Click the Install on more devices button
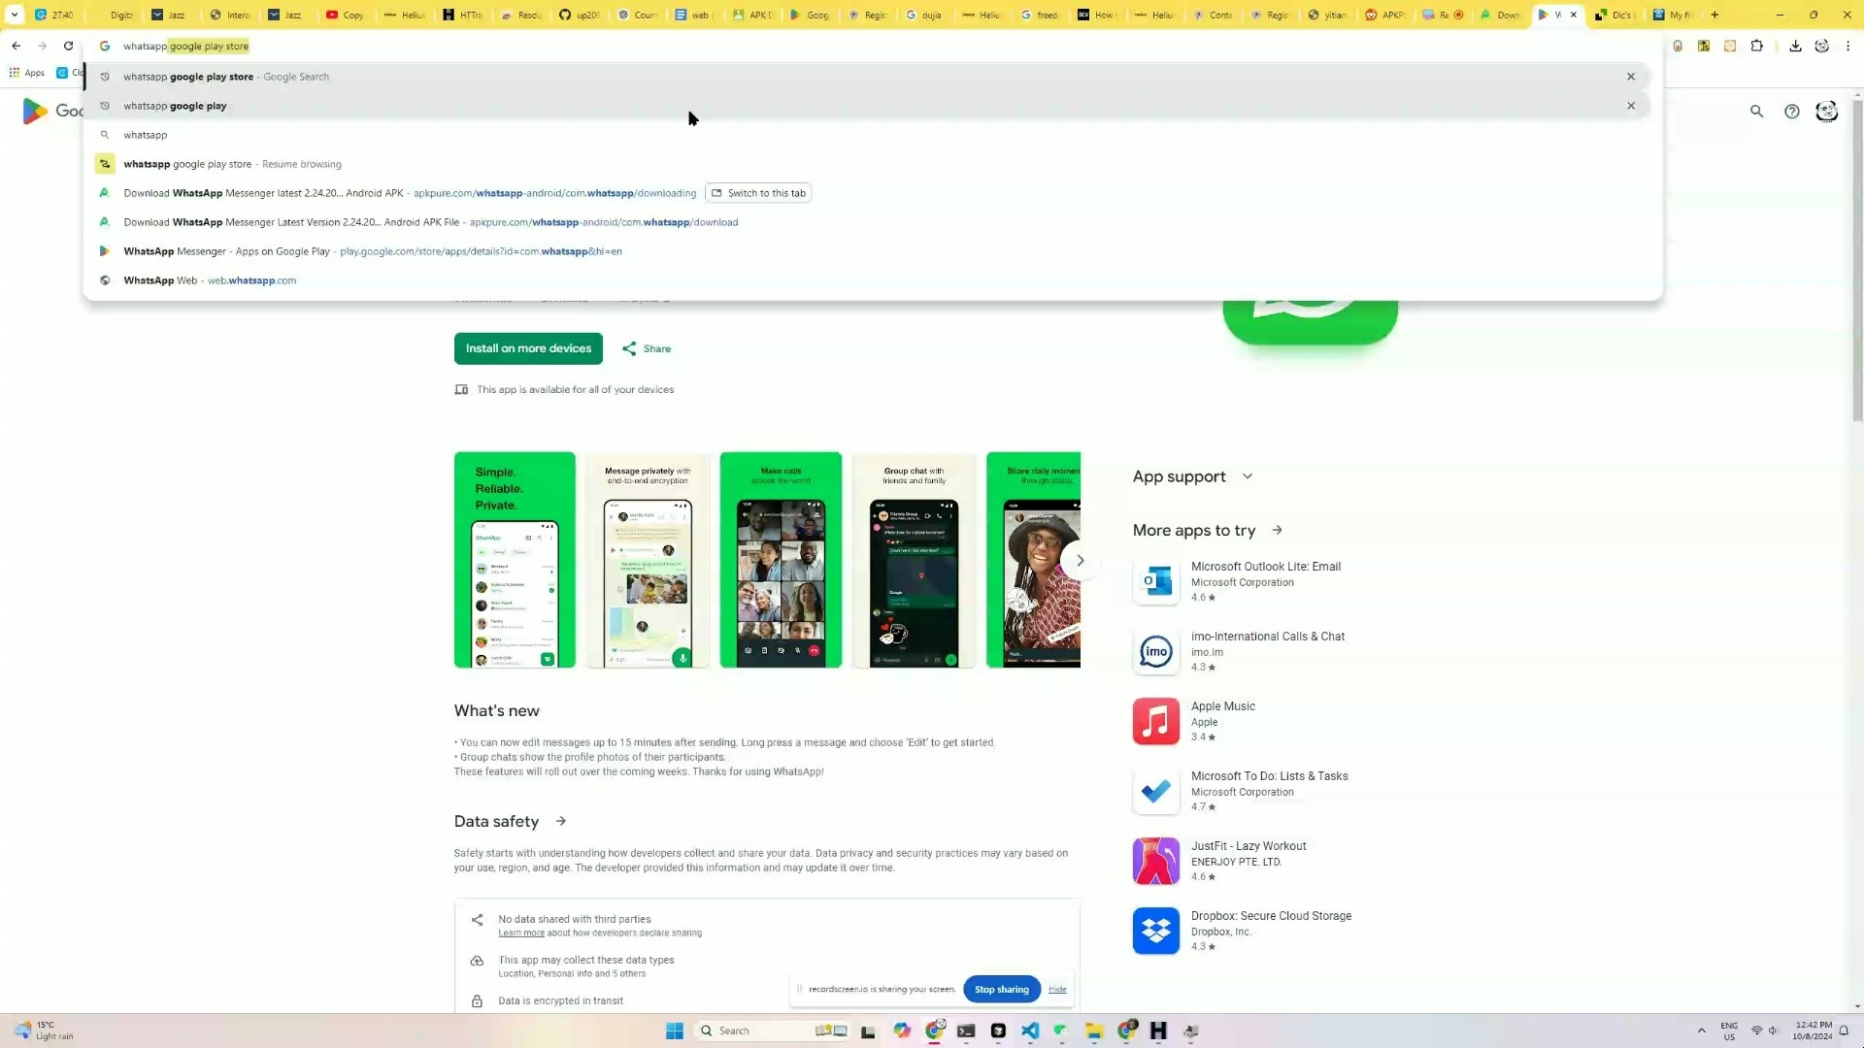This screenshot has height=1048, width=1864. [529, 348]
